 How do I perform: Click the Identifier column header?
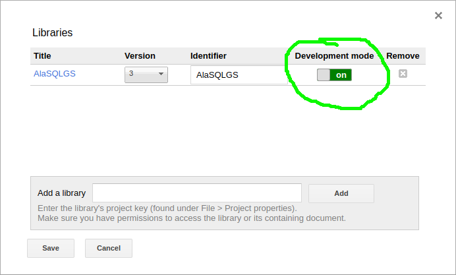click(208, 56)
